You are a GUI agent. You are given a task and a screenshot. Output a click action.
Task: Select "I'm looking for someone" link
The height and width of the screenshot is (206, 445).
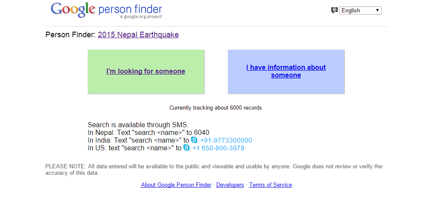pos(146,72)
